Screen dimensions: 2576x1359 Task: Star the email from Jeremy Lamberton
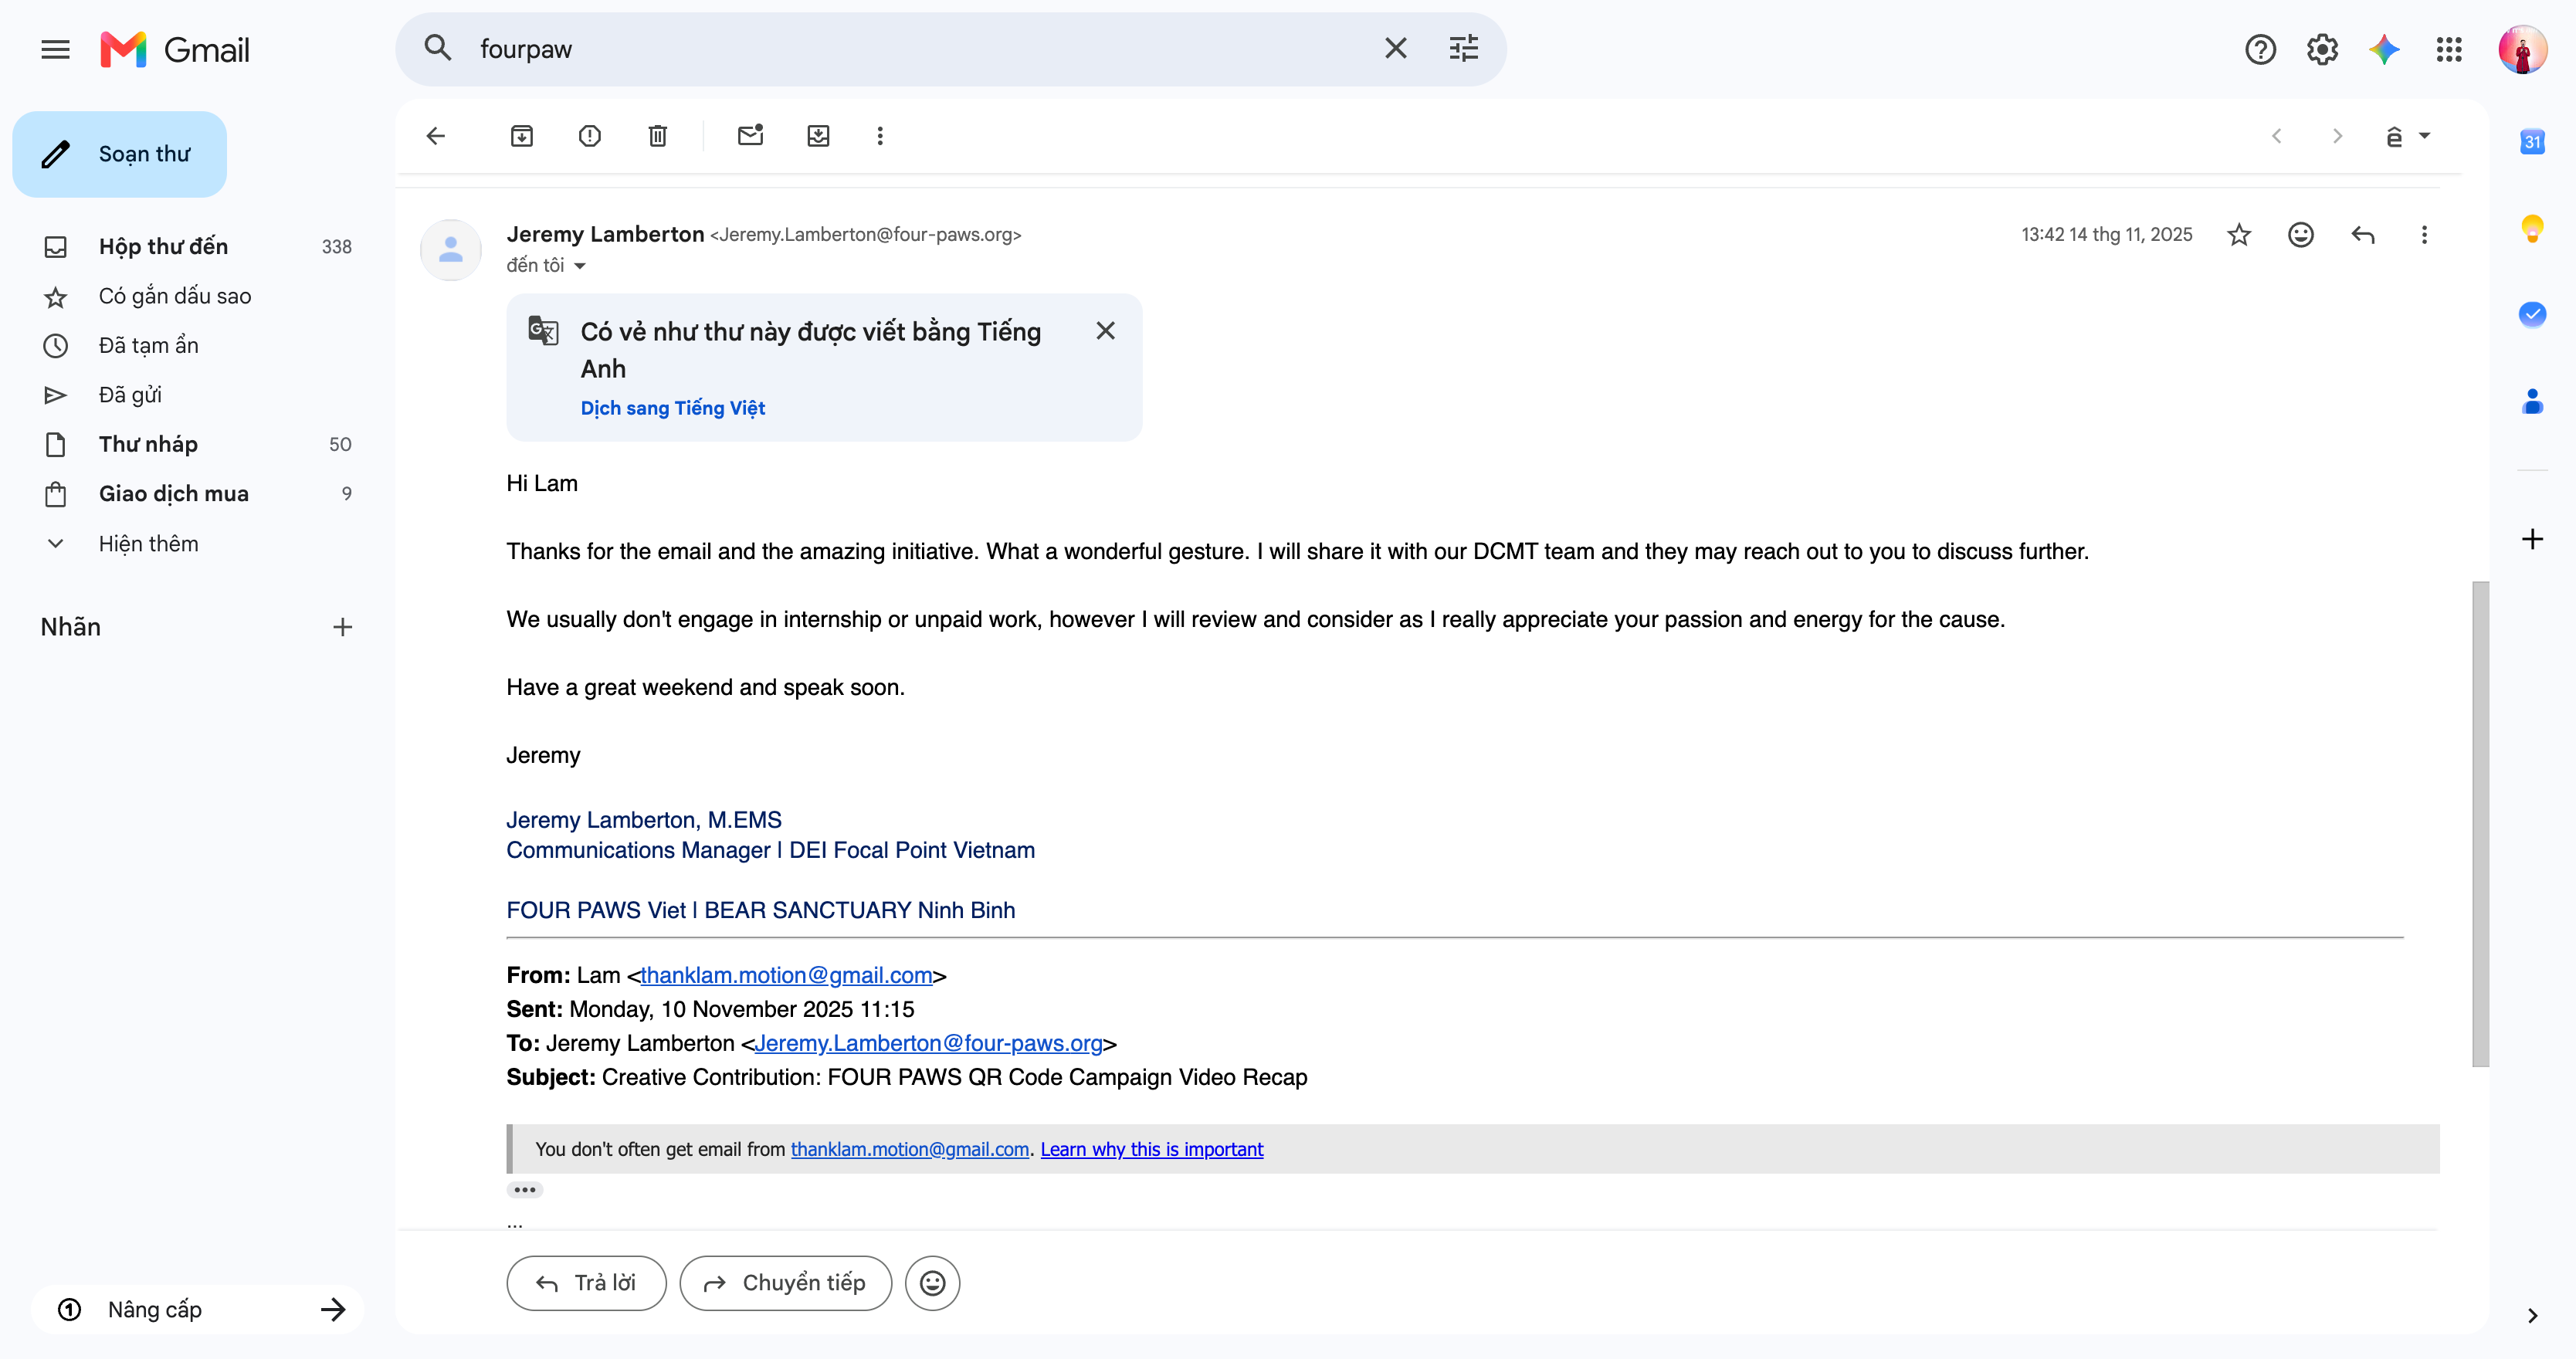pyautogui.click(x=2239, y=235)
